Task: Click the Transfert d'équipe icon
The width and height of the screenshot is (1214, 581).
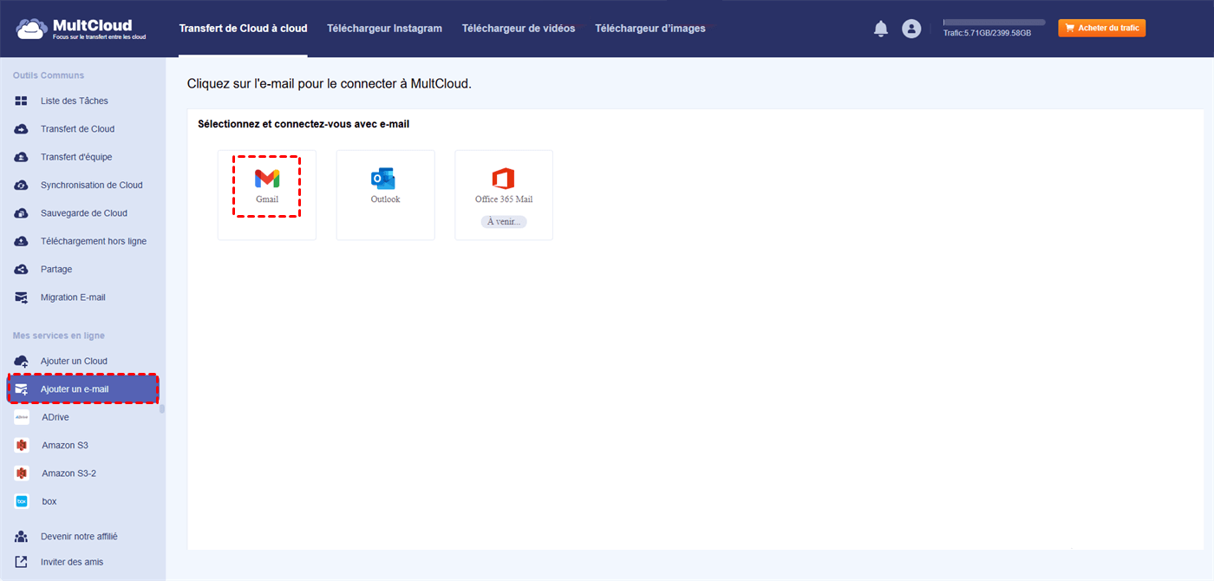Action: [x=22, y=157]
